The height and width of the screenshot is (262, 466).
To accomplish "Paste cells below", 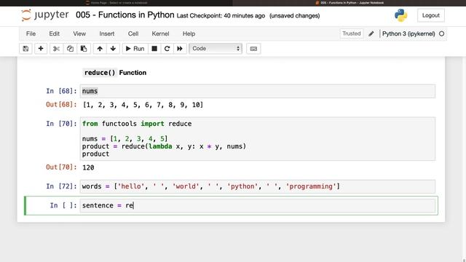I will click(84, 49).
